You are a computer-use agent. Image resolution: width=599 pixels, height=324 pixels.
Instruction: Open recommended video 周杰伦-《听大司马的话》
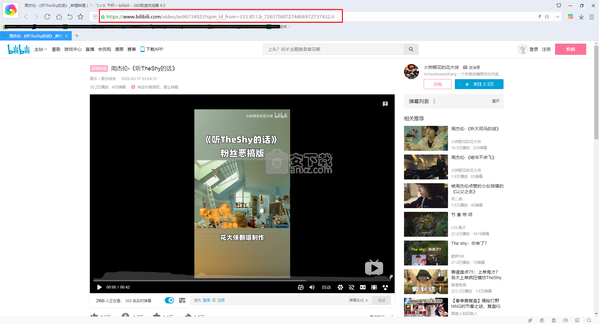pyautogui.click(x=475, y=129)
